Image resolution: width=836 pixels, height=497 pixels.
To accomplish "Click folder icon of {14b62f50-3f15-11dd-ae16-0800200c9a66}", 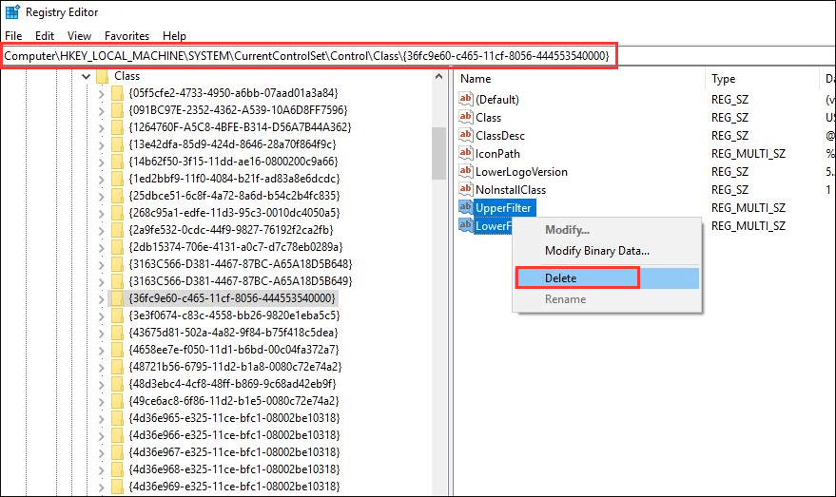I will point(118,162).
